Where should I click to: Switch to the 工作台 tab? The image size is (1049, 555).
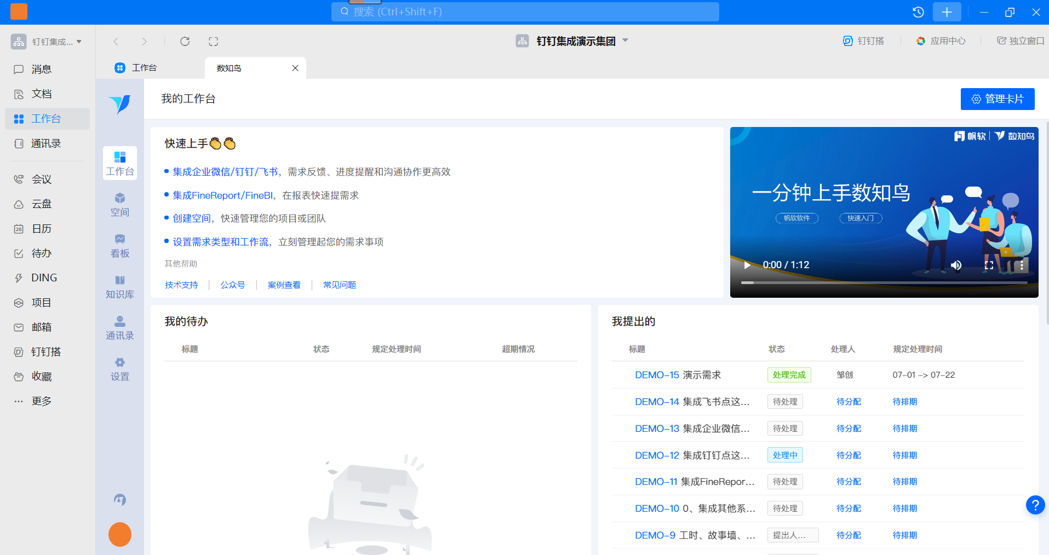point(135,68)
